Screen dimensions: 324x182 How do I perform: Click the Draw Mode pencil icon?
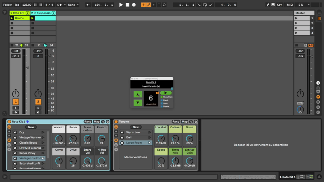click(x=268, y=5)
